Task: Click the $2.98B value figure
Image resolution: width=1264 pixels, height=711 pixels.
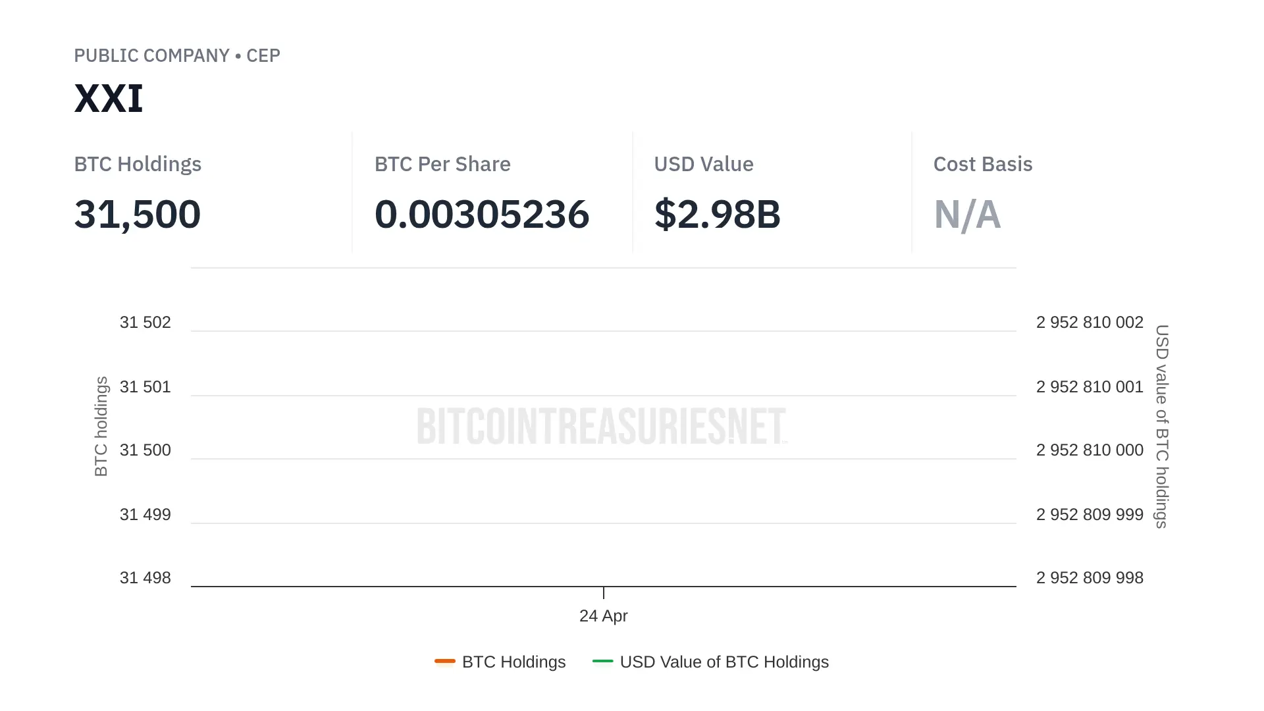Action: 718,215
